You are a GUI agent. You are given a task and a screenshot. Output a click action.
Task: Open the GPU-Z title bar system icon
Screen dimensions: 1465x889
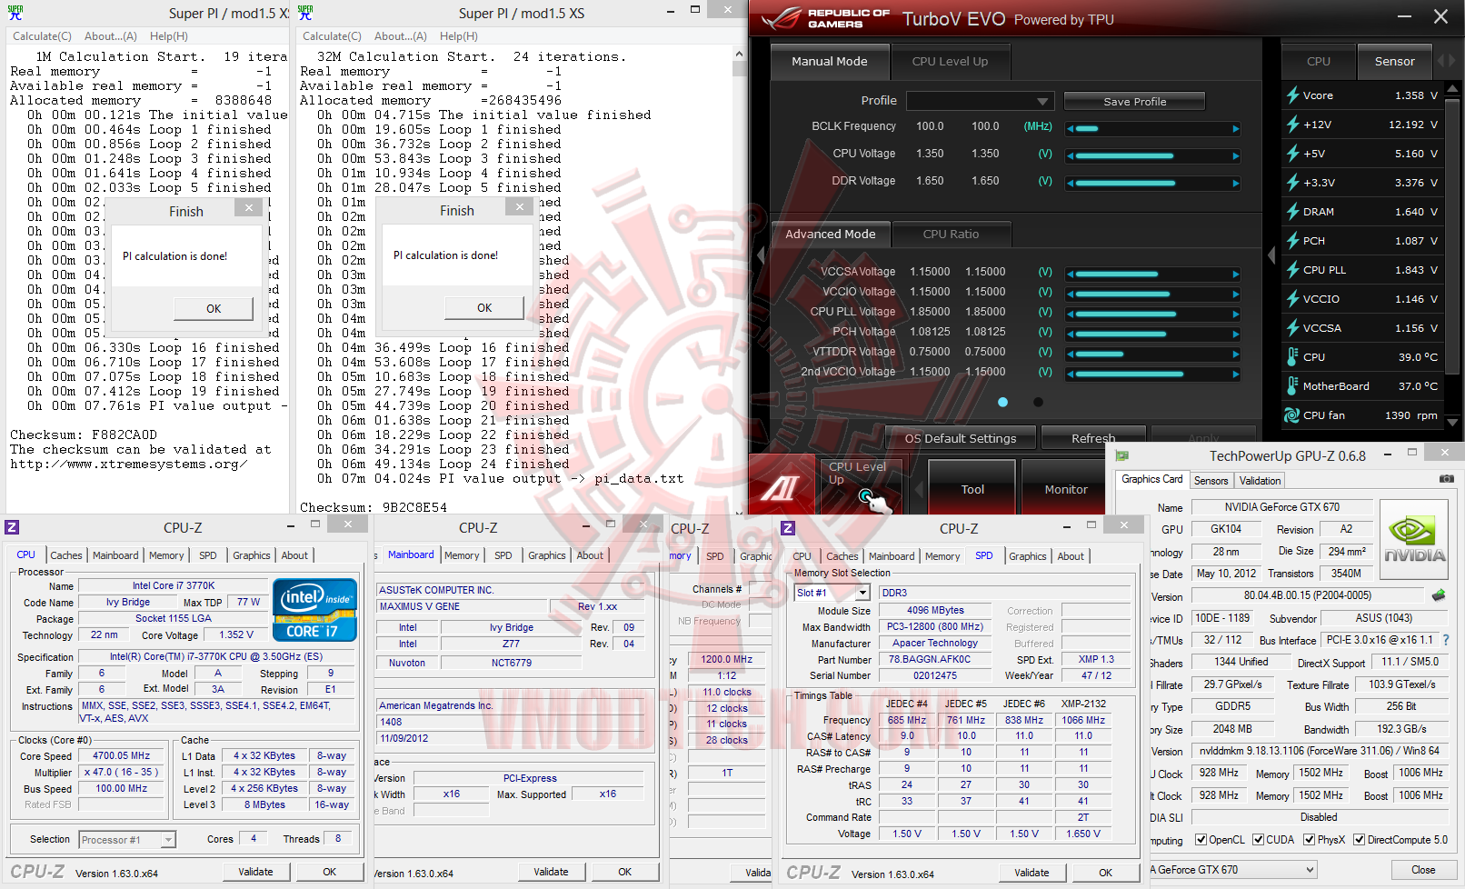(x=1122, y=455)
